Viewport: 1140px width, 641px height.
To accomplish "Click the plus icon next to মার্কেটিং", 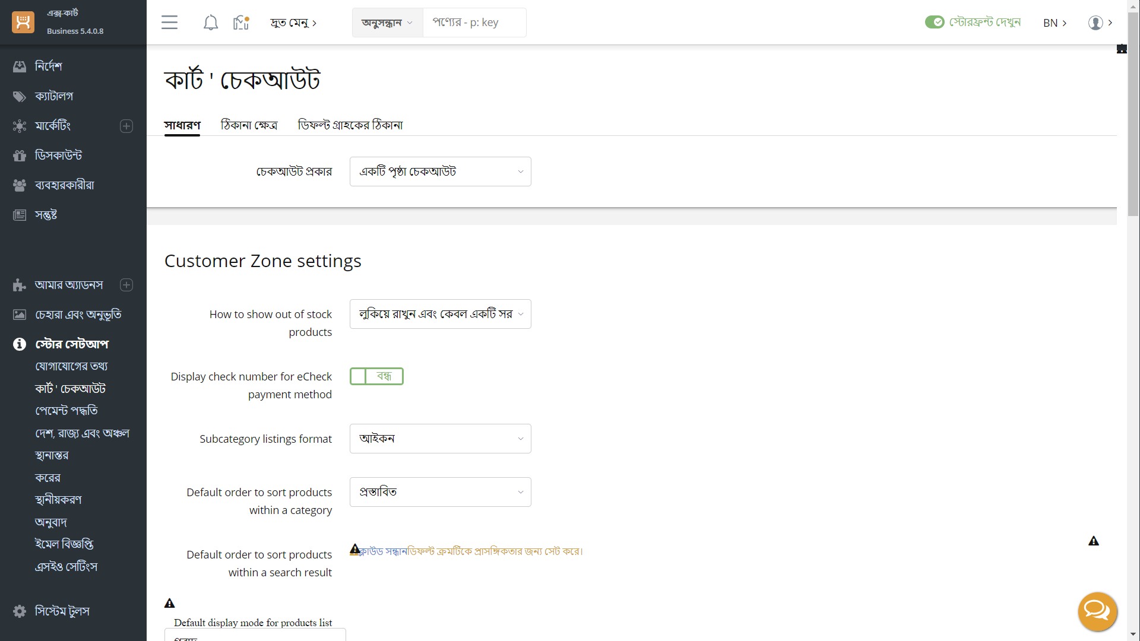I will (x=126, y=126).
